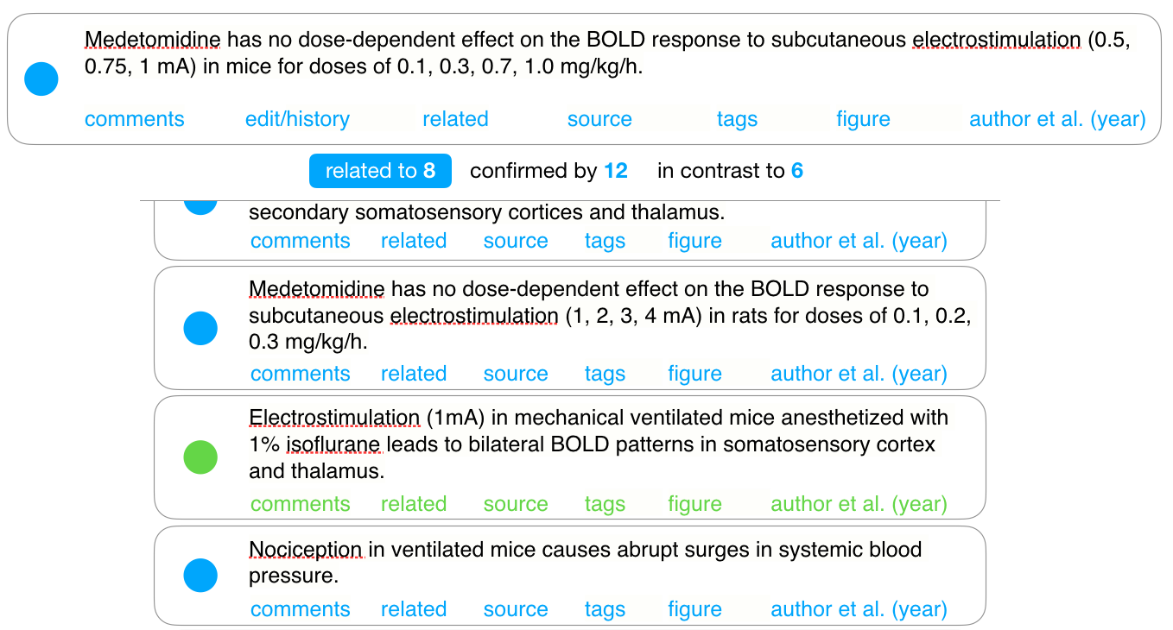Open comments on the rat dose statement
The image size is (1173, 630).
[x=300, y=374]
